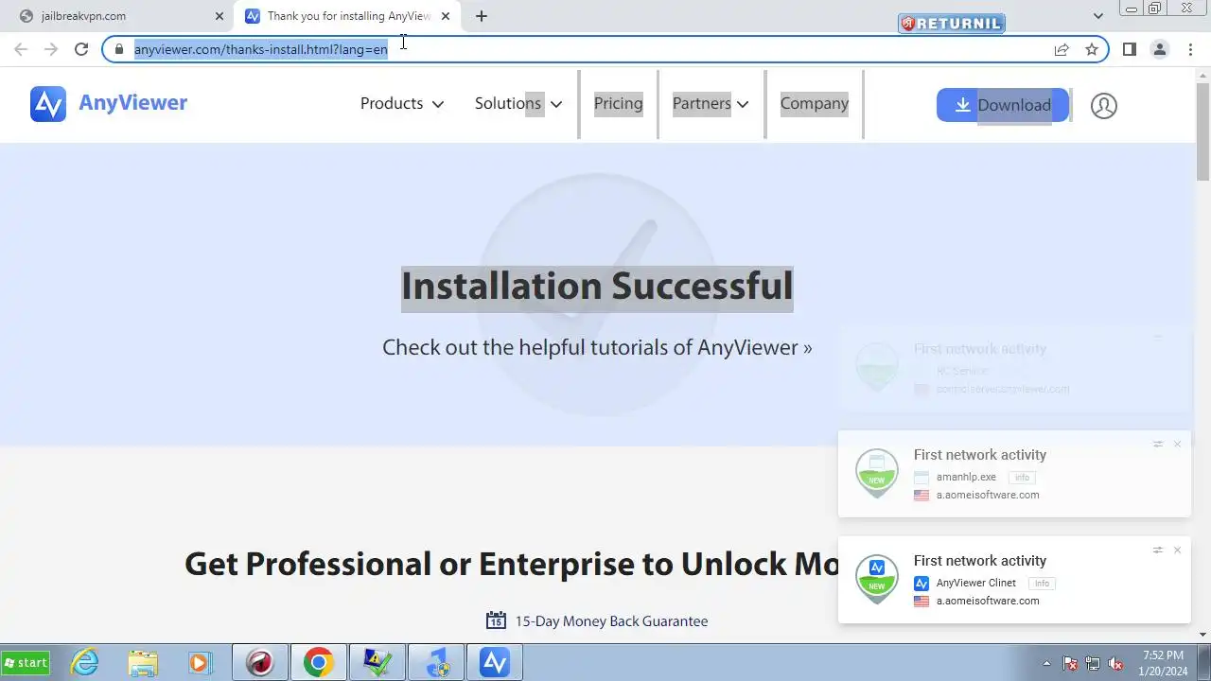Click the Info tag next to amanhlp.exe
The image size is (1211, 681).
coord(1022,478)
